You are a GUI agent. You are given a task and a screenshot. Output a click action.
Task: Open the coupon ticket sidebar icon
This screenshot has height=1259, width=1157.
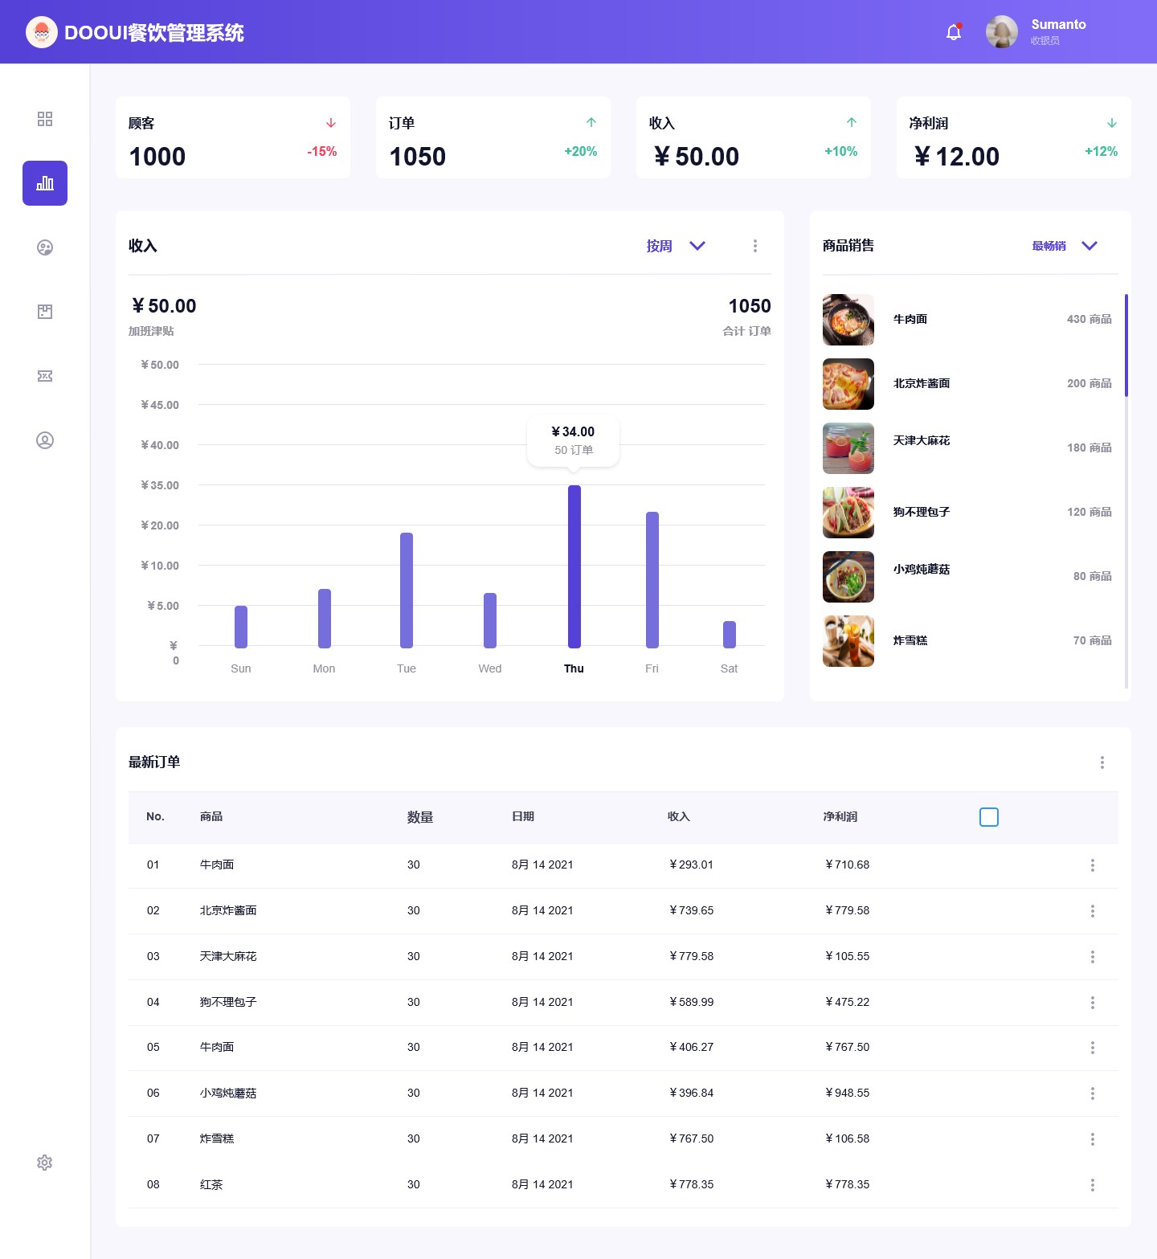45,376
